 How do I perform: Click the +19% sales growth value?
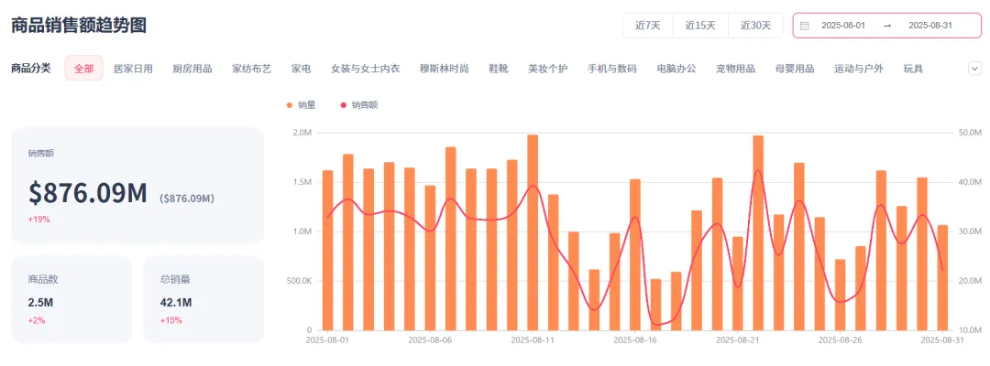point(38,220)
